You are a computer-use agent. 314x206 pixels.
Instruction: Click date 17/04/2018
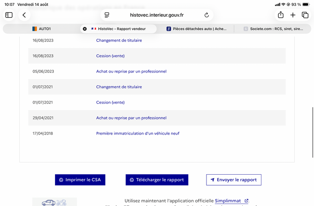coord(43,133)
